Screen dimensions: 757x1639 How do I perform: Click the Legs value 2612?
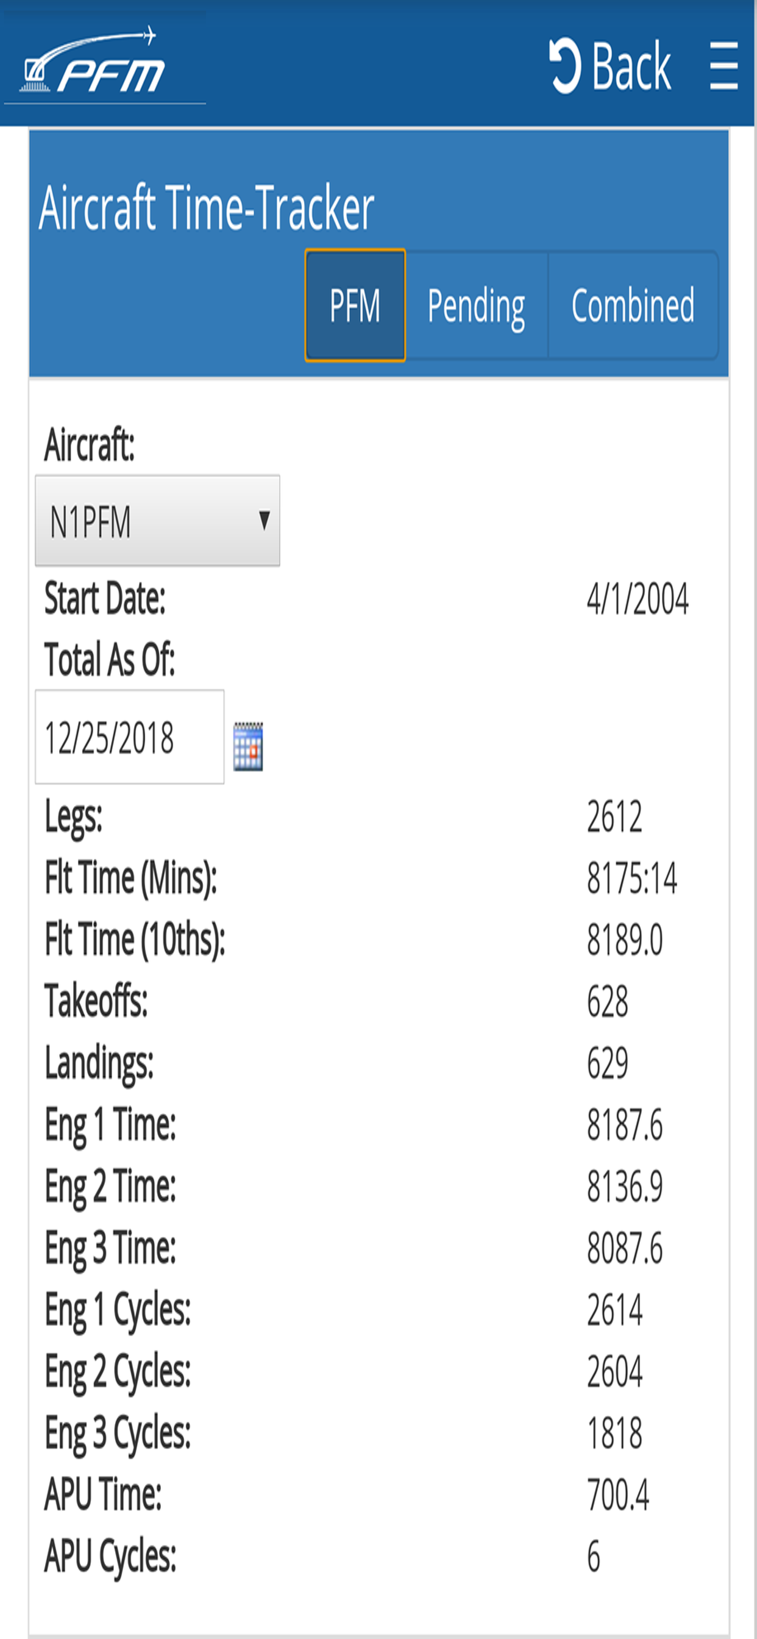point(614,816)
